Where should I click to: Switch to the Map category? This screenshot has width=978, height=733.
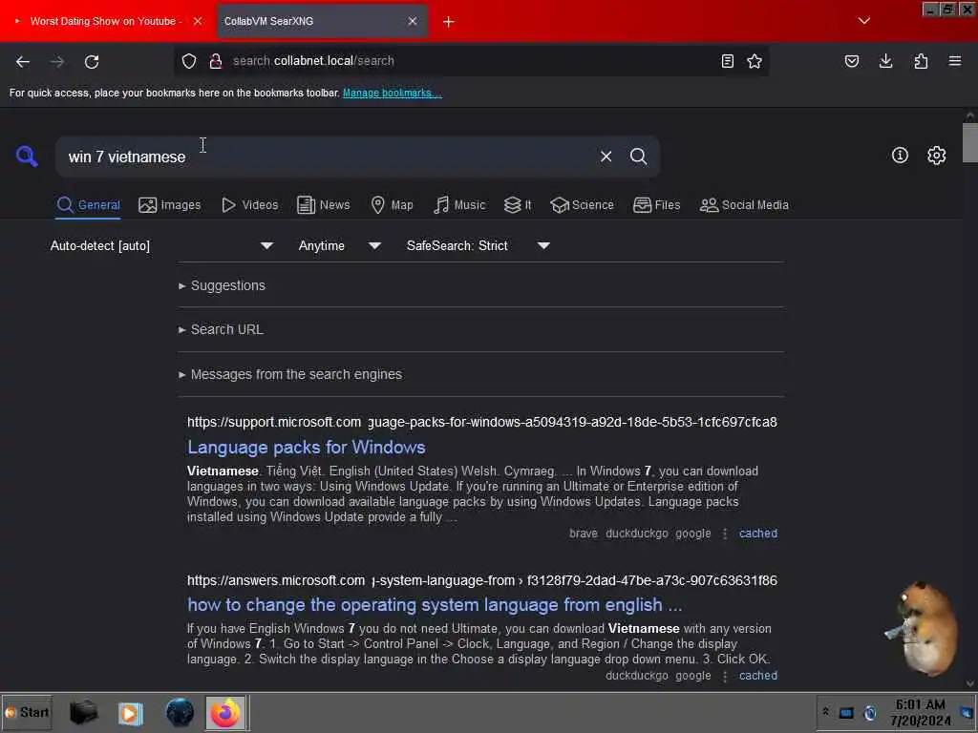coord(392,205)
